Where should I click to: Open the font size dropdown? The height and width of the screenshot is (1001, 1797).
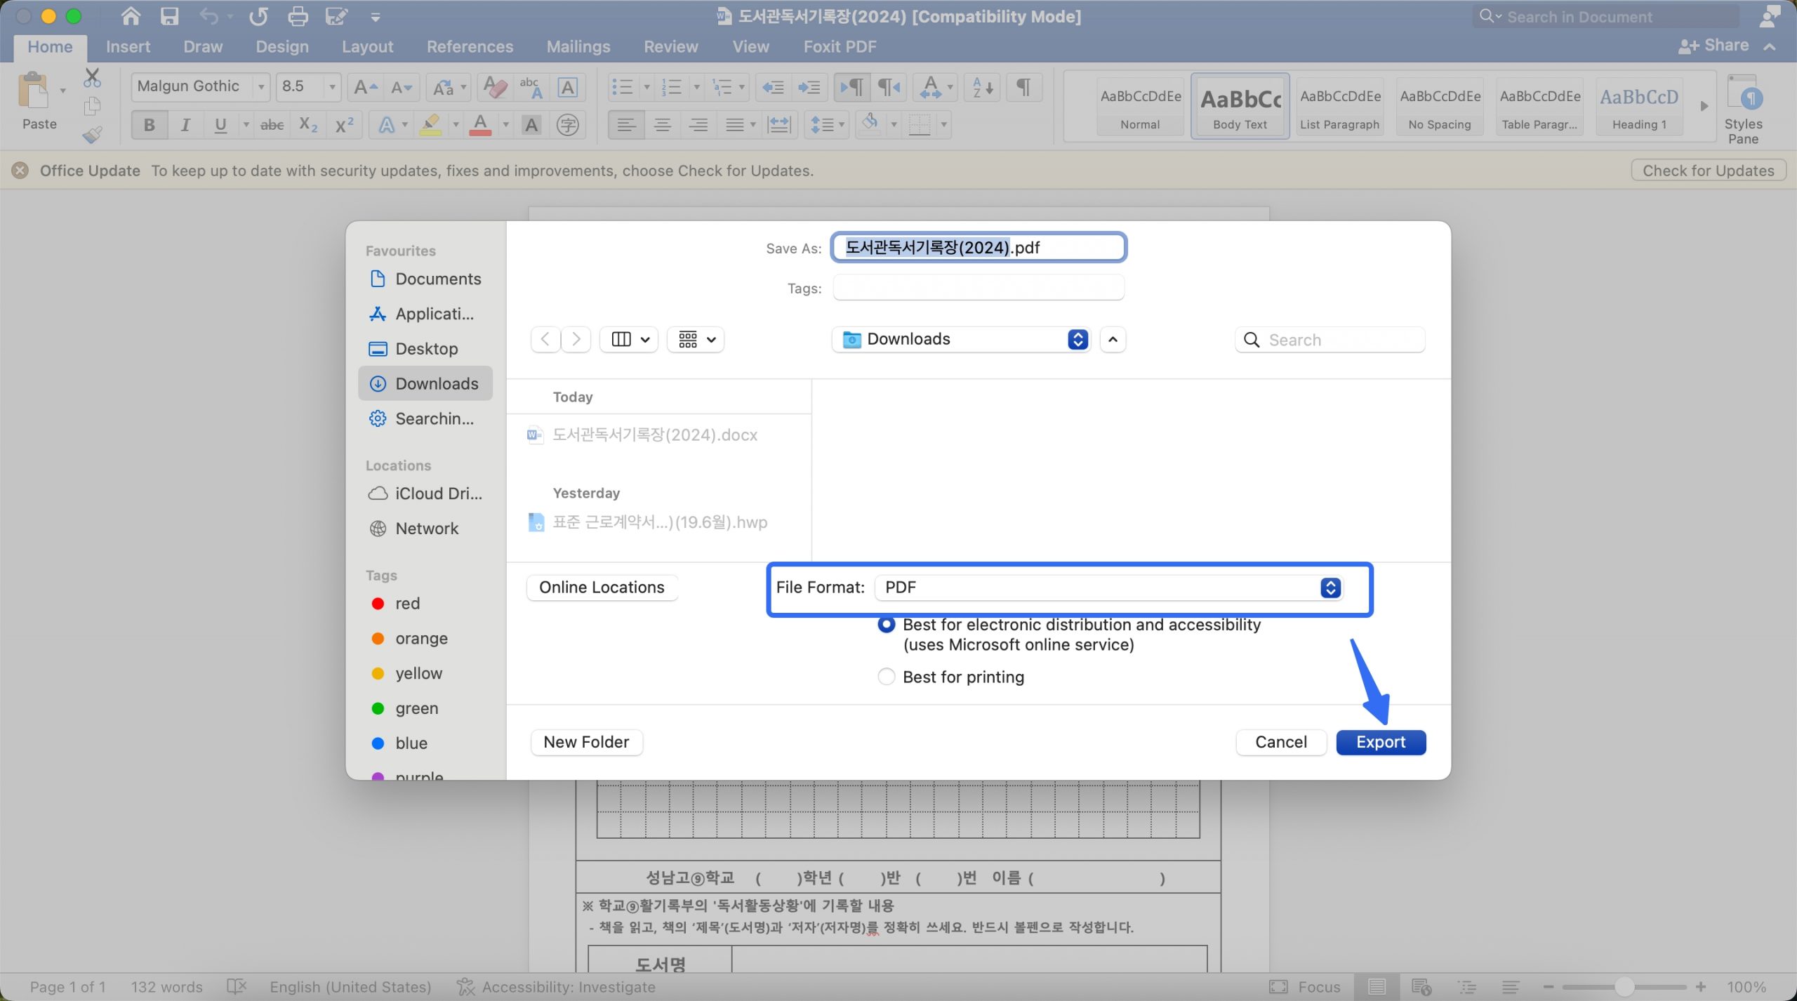332,87
